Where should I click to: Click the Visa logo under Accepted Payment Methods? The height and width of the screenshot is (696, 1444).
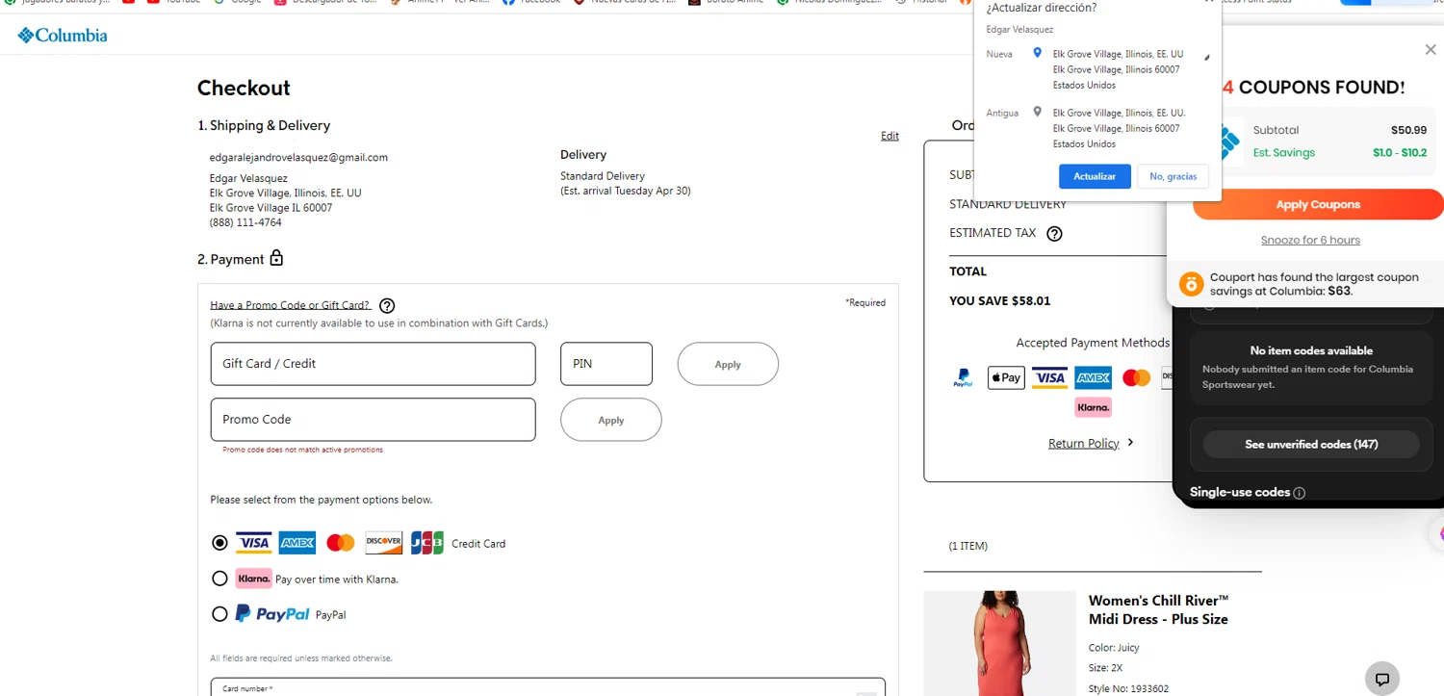[1049, 378]
